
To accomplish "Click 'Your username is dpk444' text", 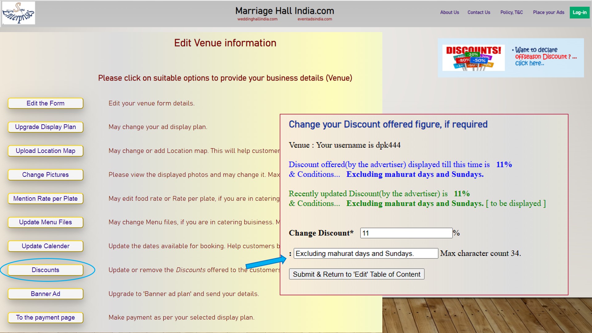I will pyautogui.click(x=358, y=145).
